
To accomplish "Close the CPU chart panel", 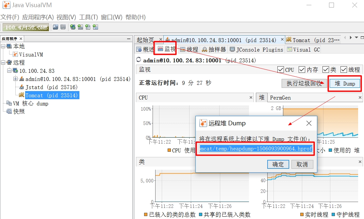I will tap(251, 98).
